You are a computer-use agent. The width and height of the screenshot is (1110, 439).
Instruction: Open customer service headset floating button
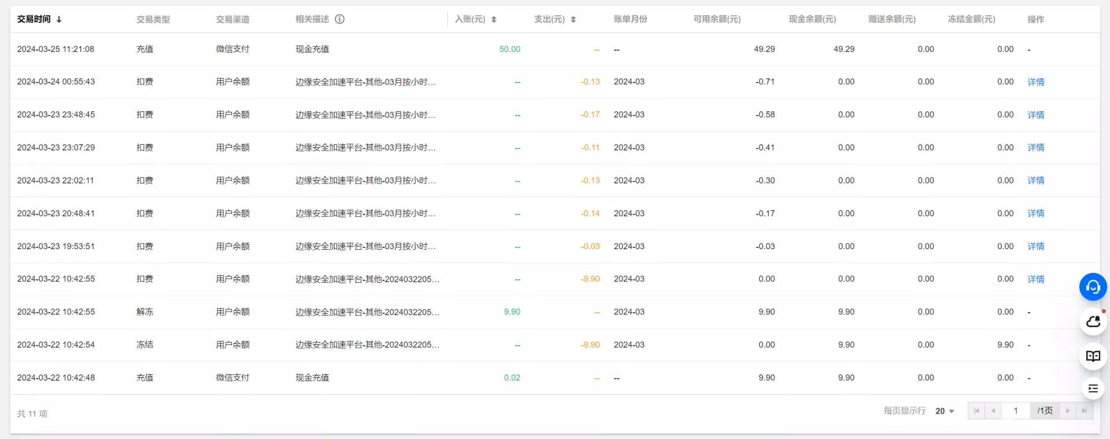coord(1093,287)
